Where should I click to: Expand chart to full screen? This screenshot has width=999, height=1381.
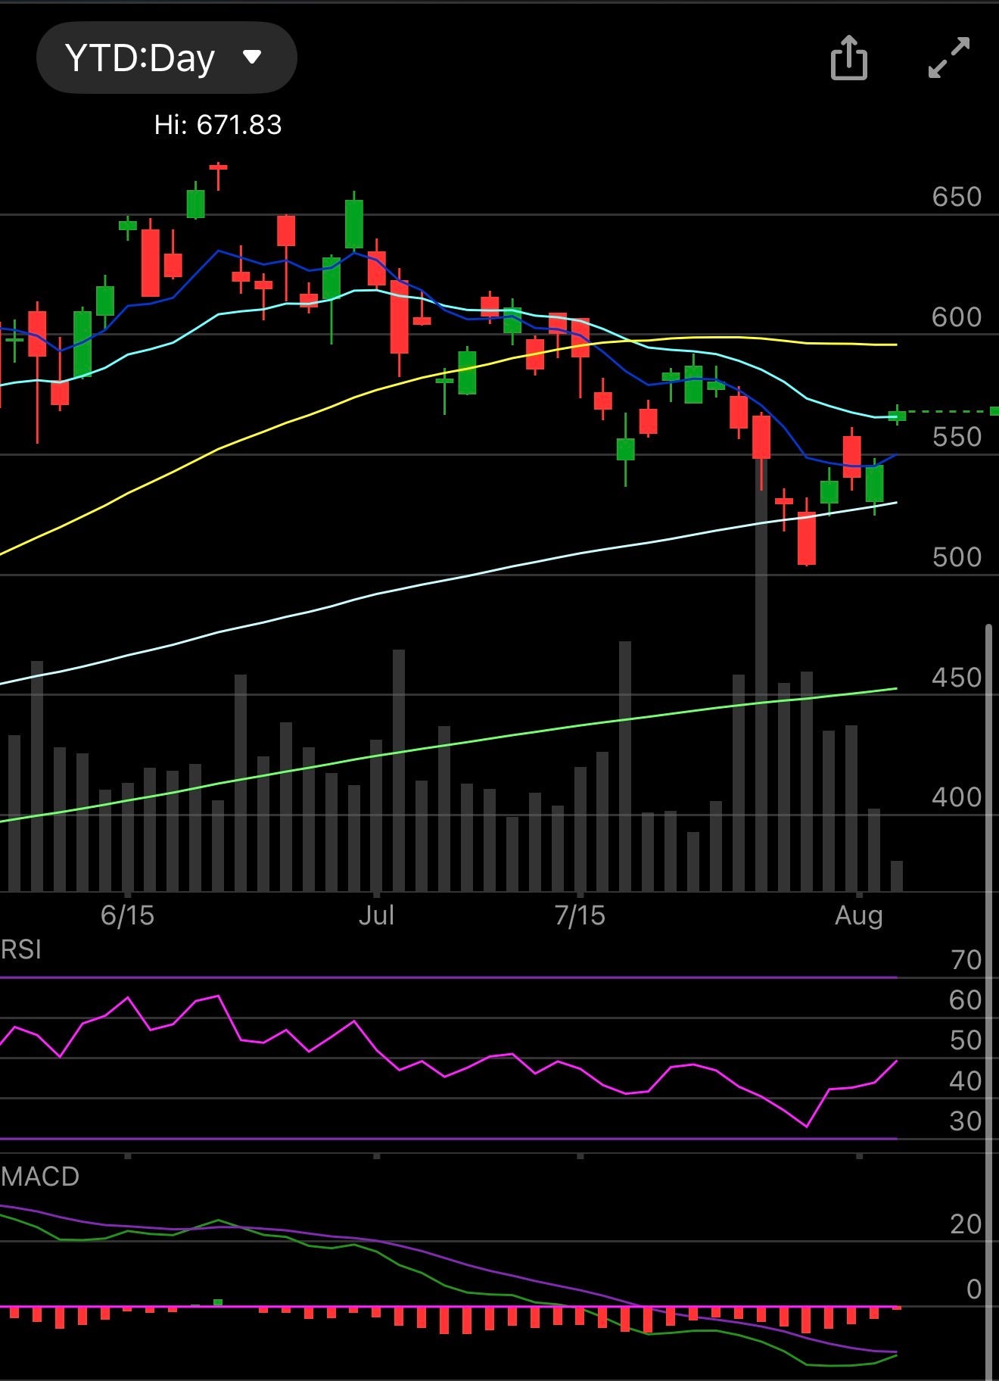(x=949, y=58)
